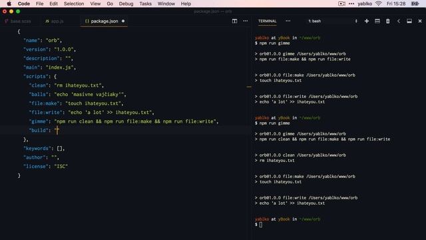The width and height of the screenshot is (426, 240).
Task: Click the "main": "index.js" line
Action: click(x=50, y=67)
